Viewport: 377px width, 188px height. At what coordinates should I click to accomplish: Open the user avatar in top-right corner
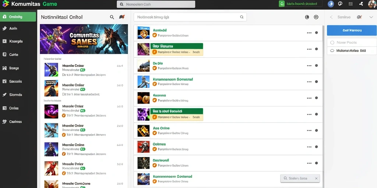point(373,4)
